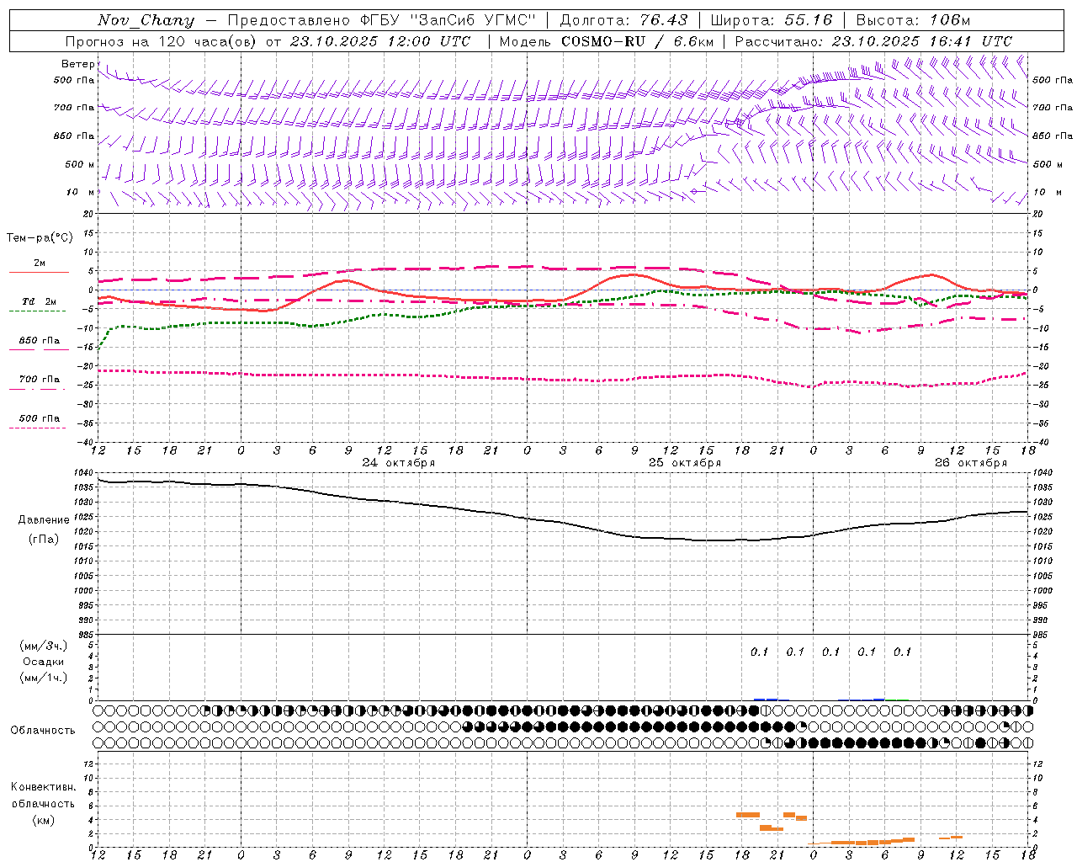Click the Рассчитано: 23.10.2025 16:41 UTC text
The height and width of the screenshot is (862, 1077).
873,41
